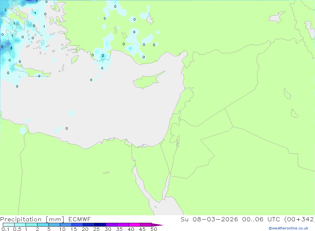Click the '50' legend scale label
This screenshot has height=231, width=315.
154,229
